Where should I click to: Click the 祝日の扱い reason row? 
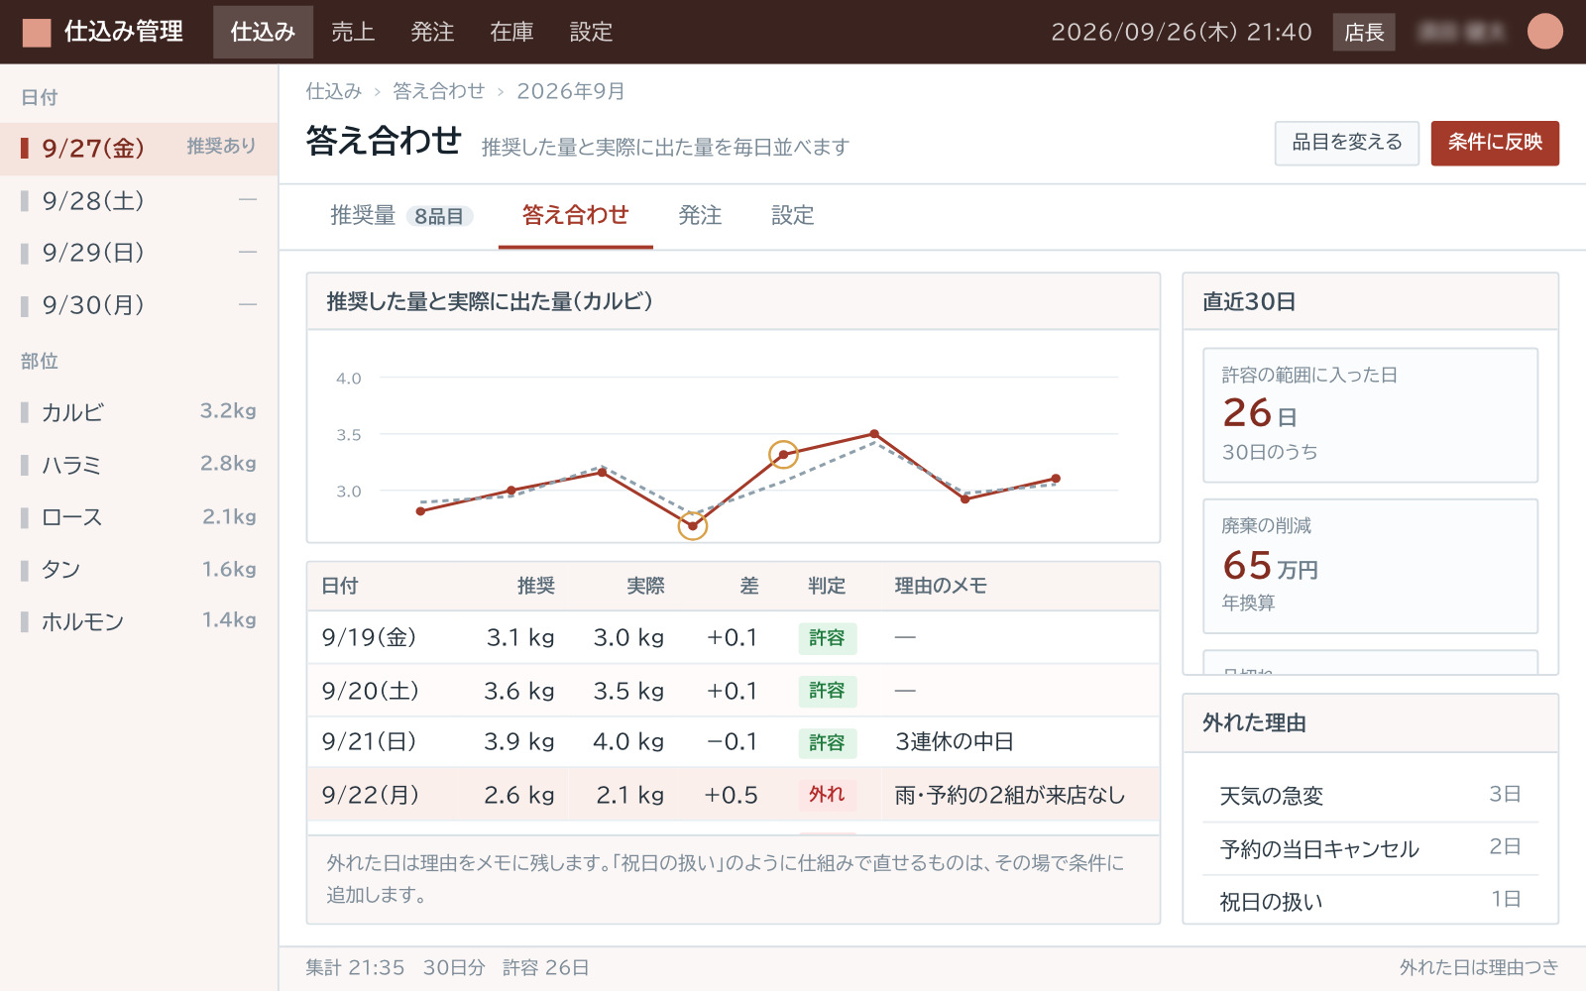1370,901
